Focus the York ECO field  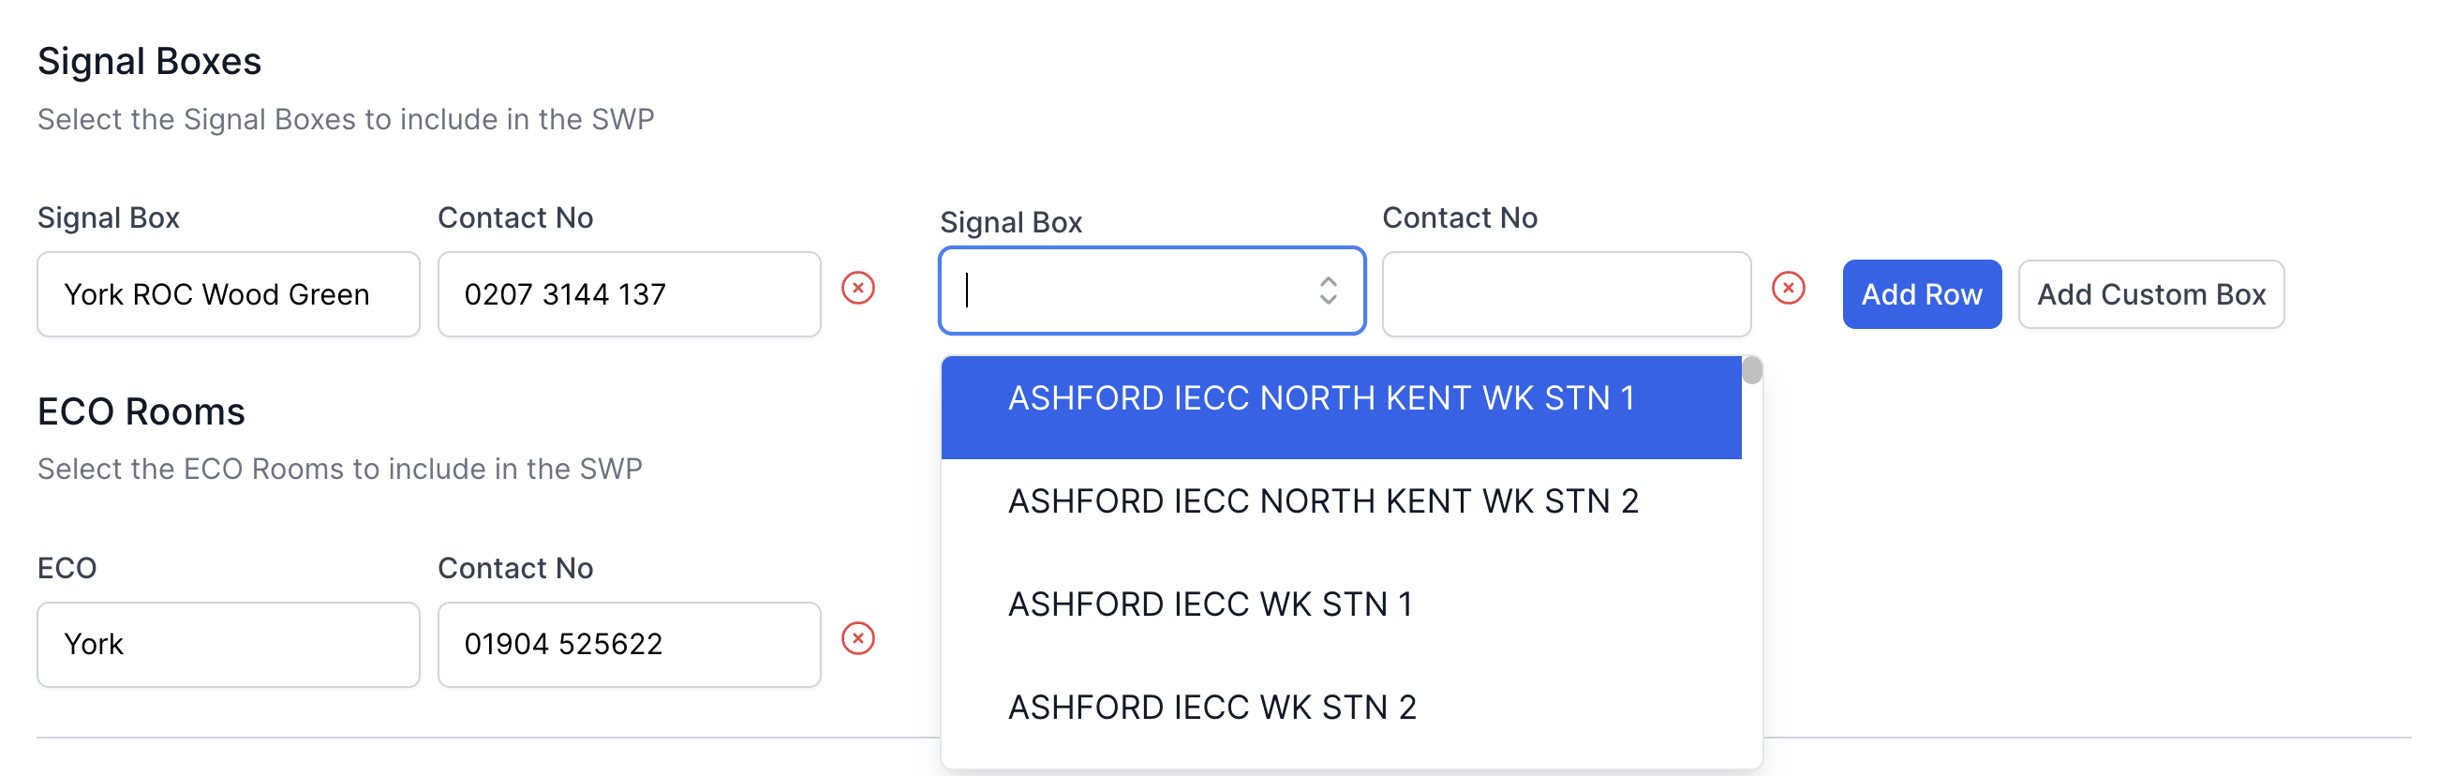pos(228,645)
